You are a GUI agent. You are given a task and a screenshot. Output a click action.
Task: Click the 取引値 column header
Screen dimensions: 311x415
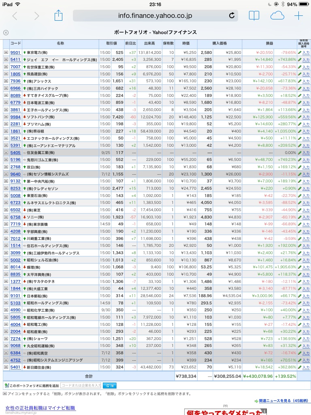[x=112, y=43]
